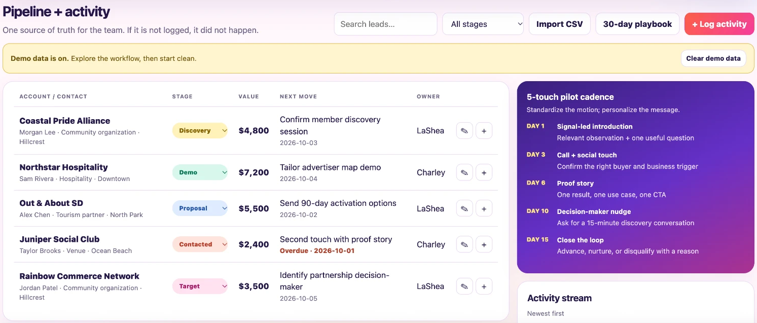Click Jordan Patel contact details
The image size is (757, 323).
(x=81, y=293)
